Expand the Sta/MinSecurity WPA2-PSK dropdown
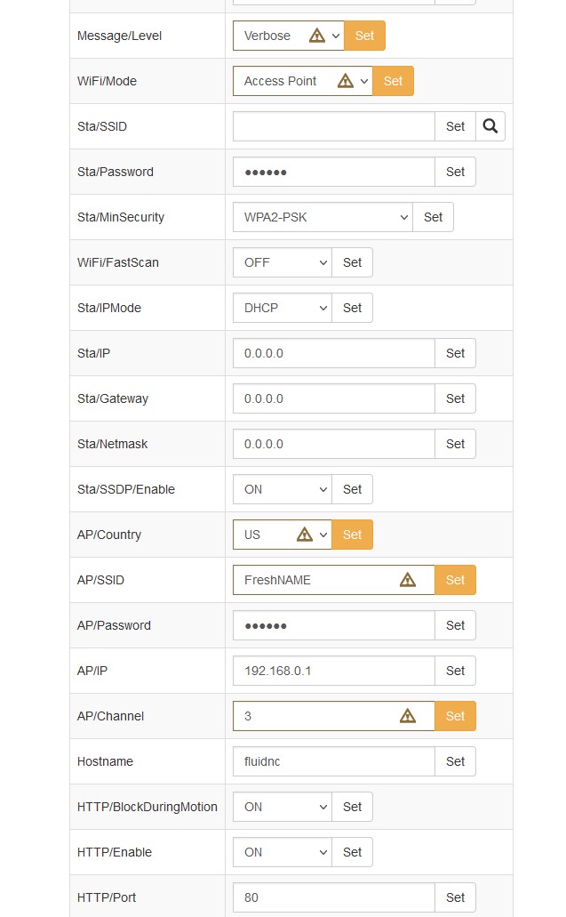Image resolution: width=566 pixels, height=917 pixels. [323, 217]
